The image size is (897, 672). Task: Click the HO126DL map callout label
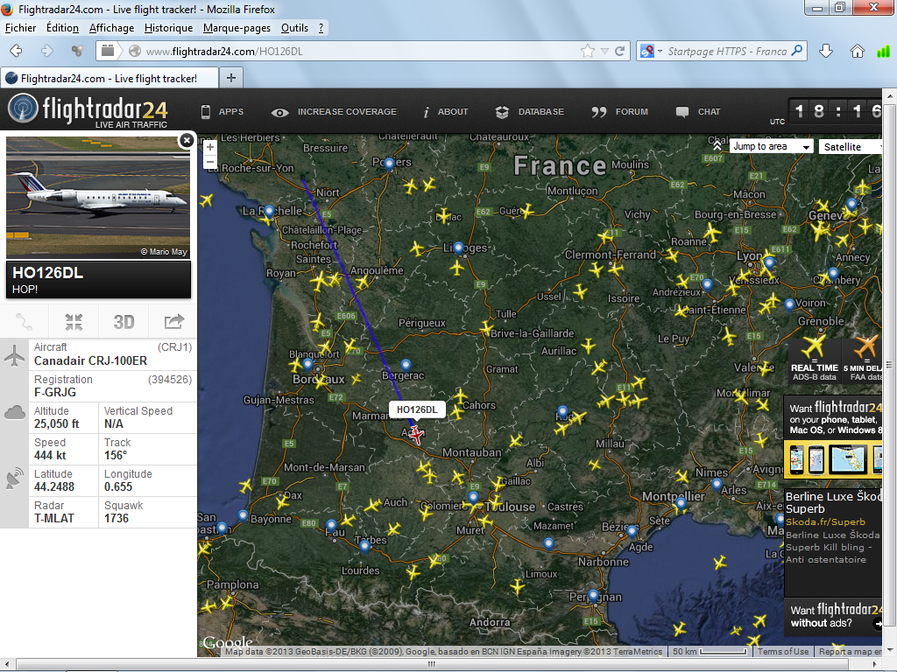click(416, 409)
